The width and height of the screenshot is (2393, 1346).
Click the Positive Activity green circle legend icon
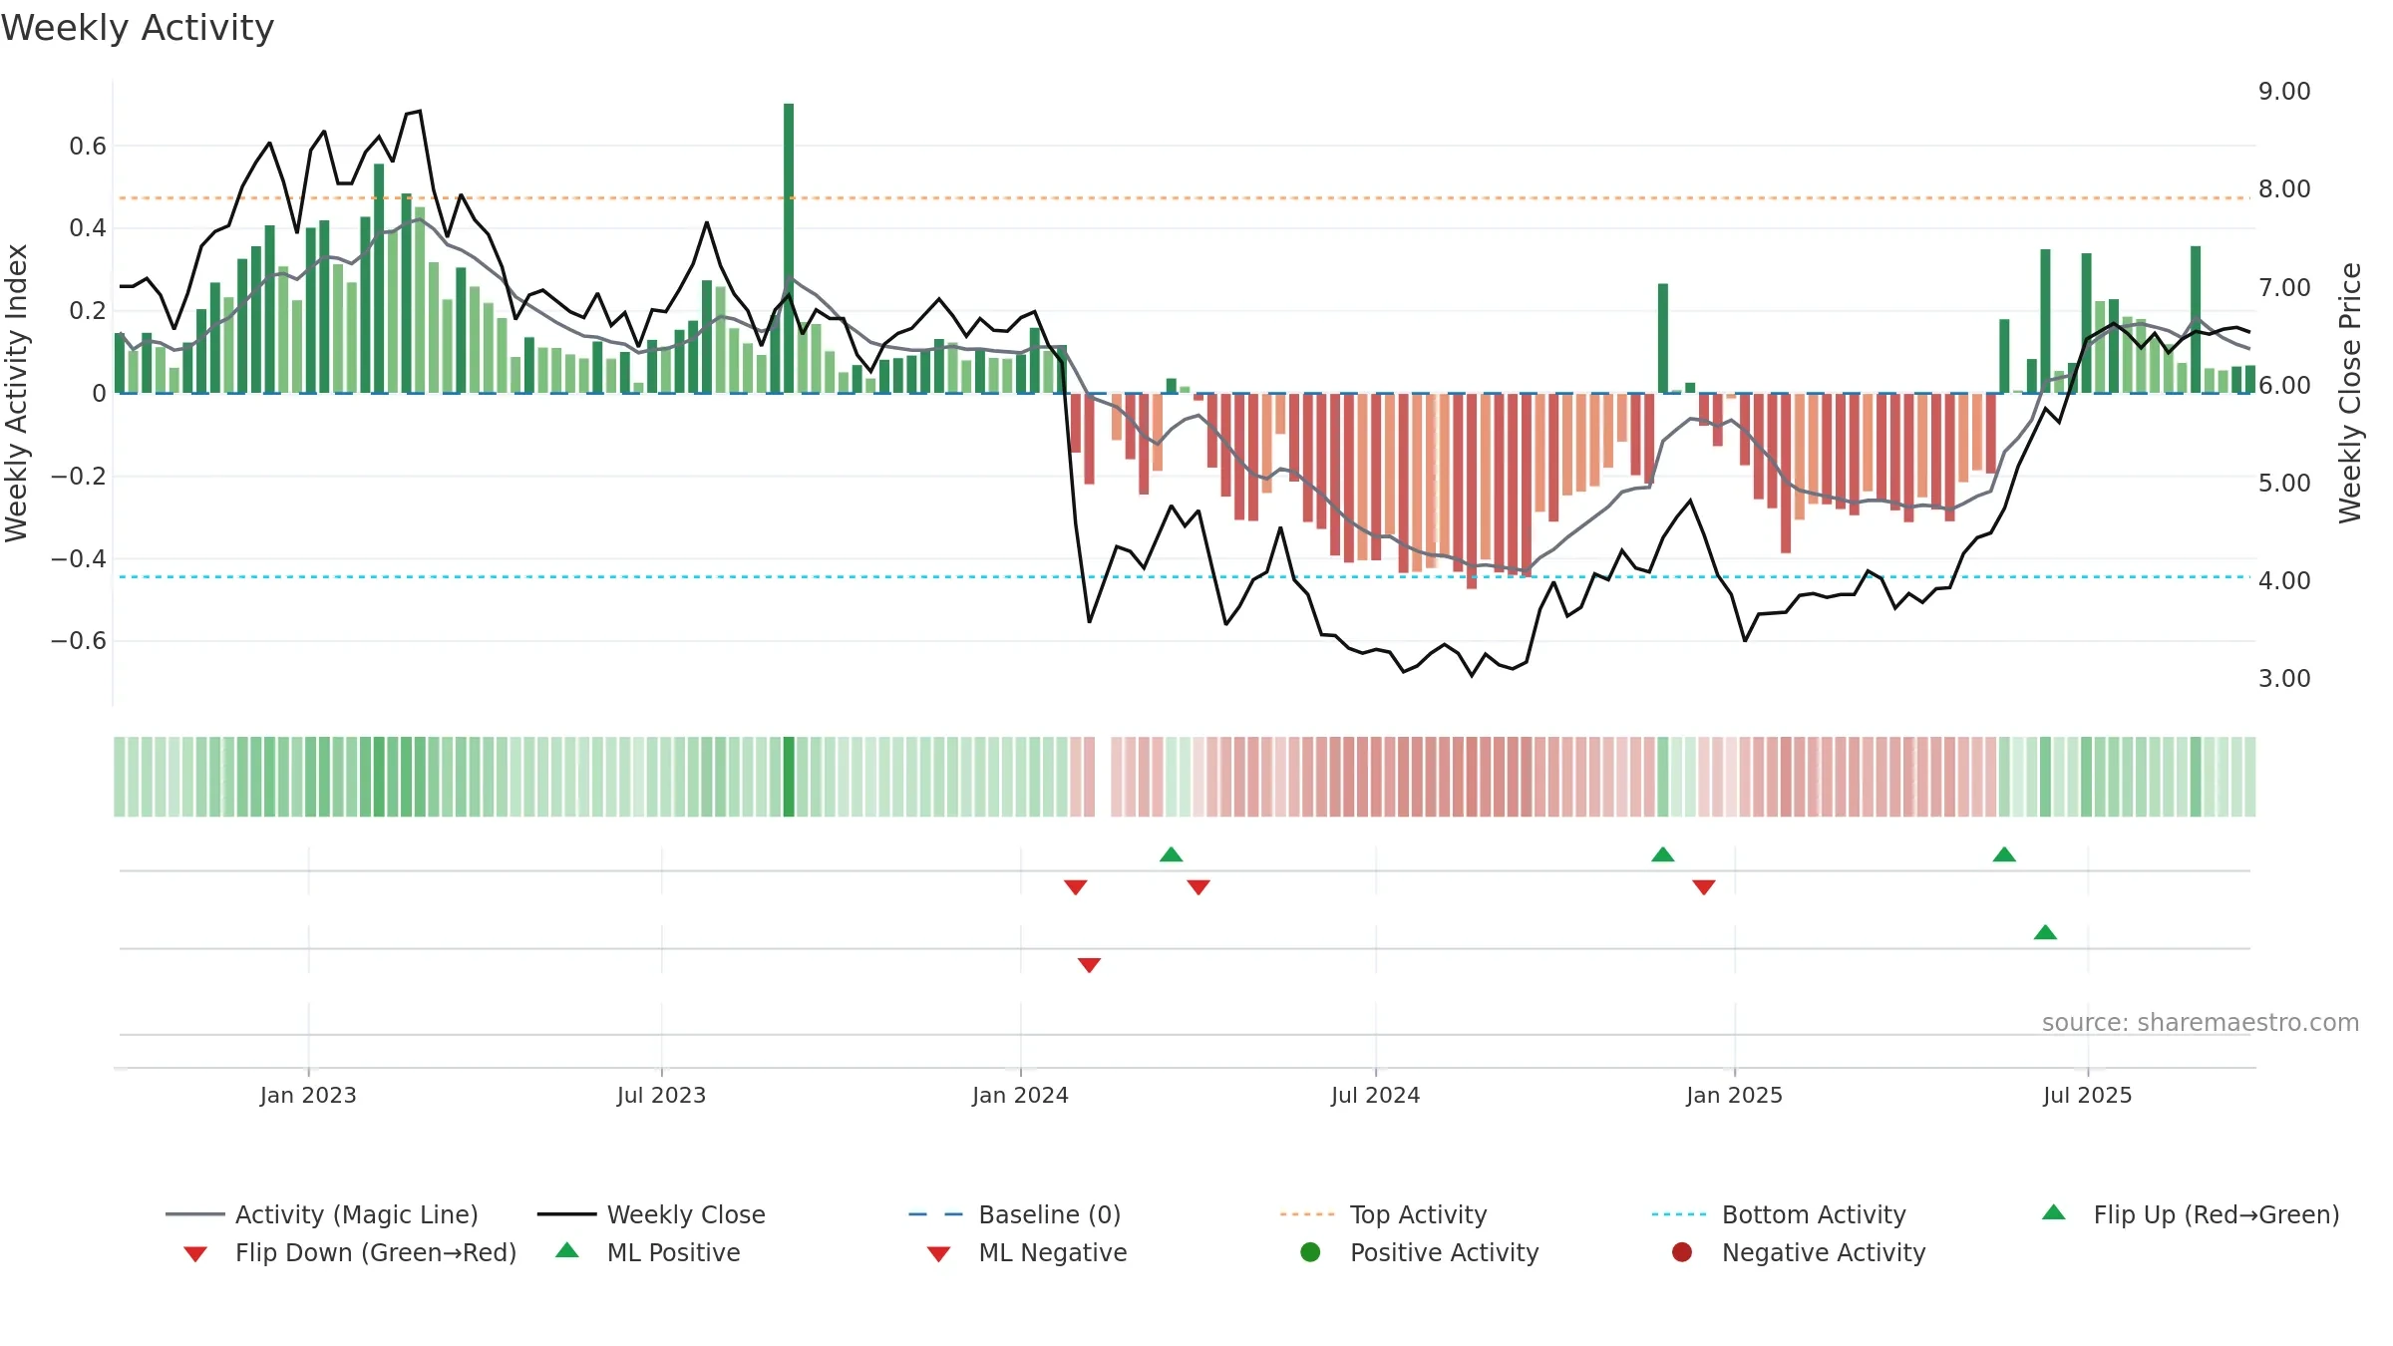tap(1310, 1252)
